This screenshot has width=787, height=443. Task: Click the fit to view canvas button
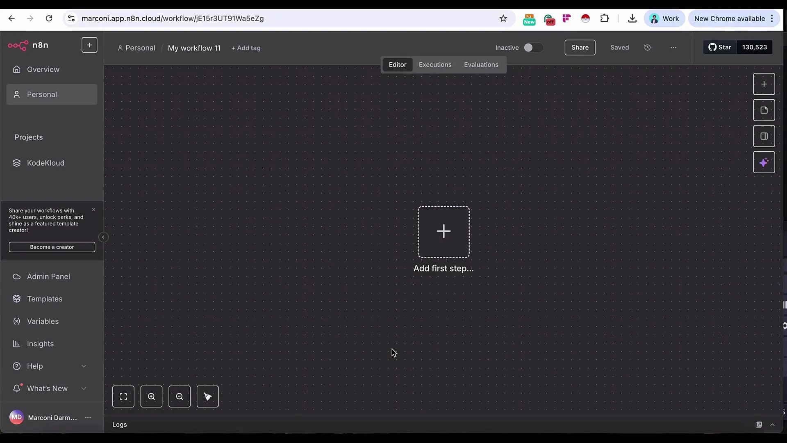point(123,397)
